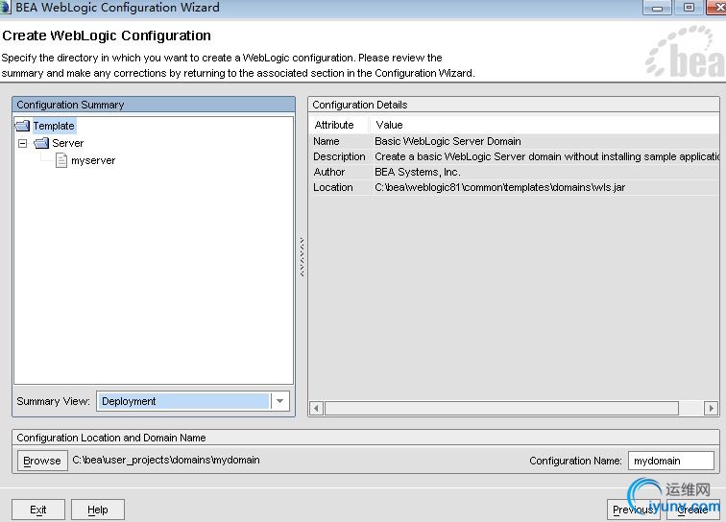Click the WebLogic wizard title bar icon
This screenshot has width=726, height=522.
click(x=5, y=8)
